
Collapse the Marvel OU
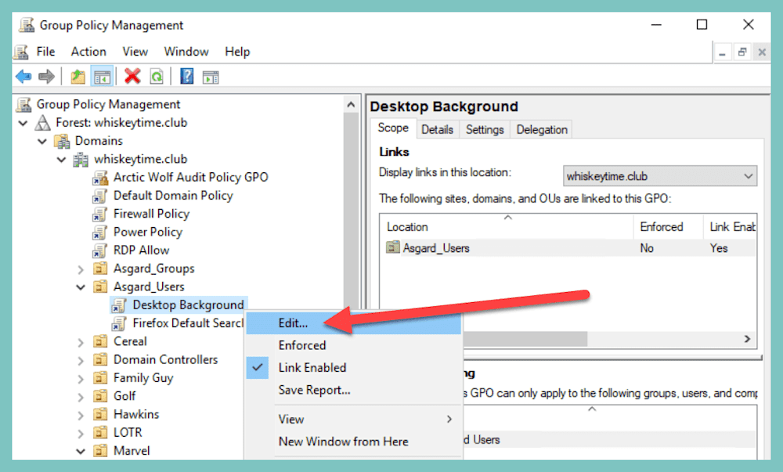click(81, 450)
